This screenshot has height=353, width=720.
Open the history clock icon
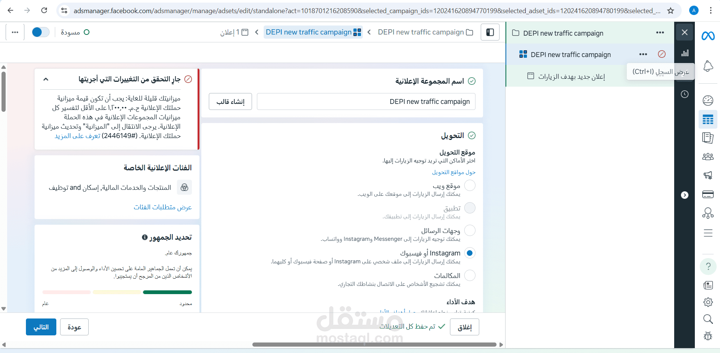coord(685,94)
